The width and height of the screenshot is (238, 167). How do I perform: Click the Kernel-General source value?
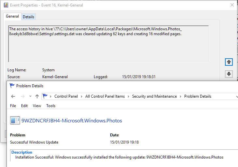coord(55,77)
